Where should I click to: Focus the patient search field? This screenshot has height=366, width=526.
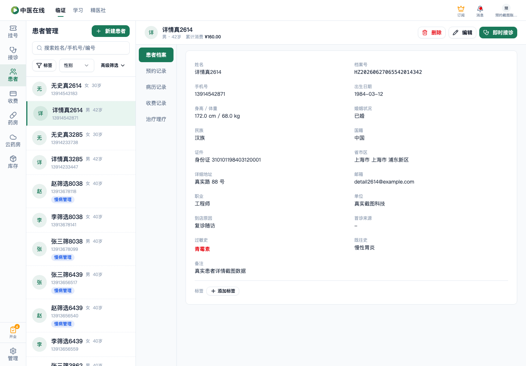point(81,48)
